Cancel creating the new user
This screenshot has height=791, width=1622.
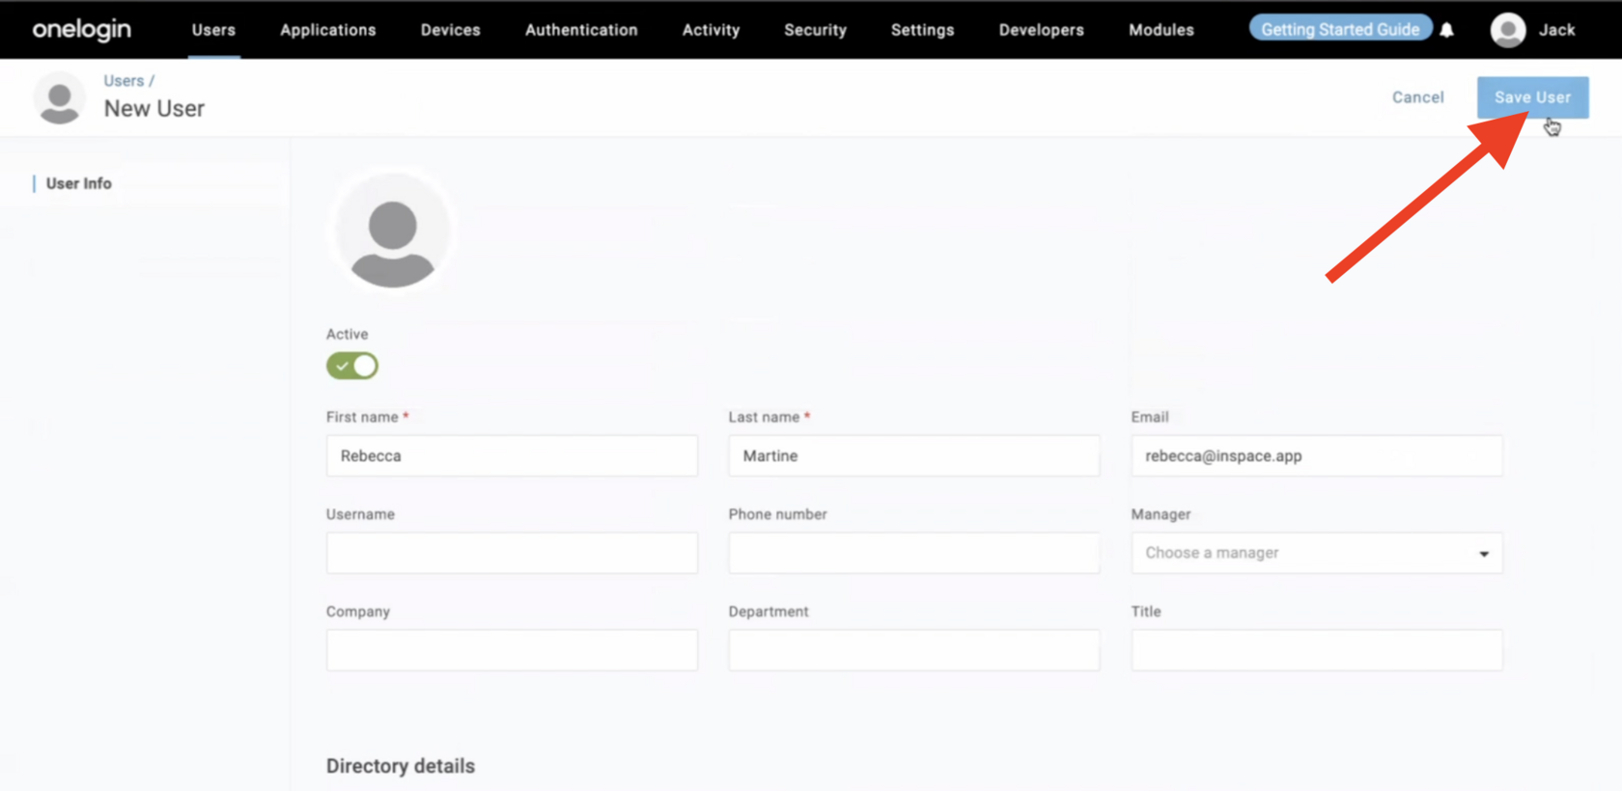[1417, 97]
